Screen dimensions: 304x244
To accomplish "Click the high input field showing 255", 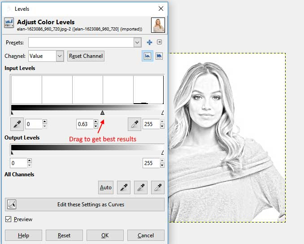I will [x=151, y=124].
